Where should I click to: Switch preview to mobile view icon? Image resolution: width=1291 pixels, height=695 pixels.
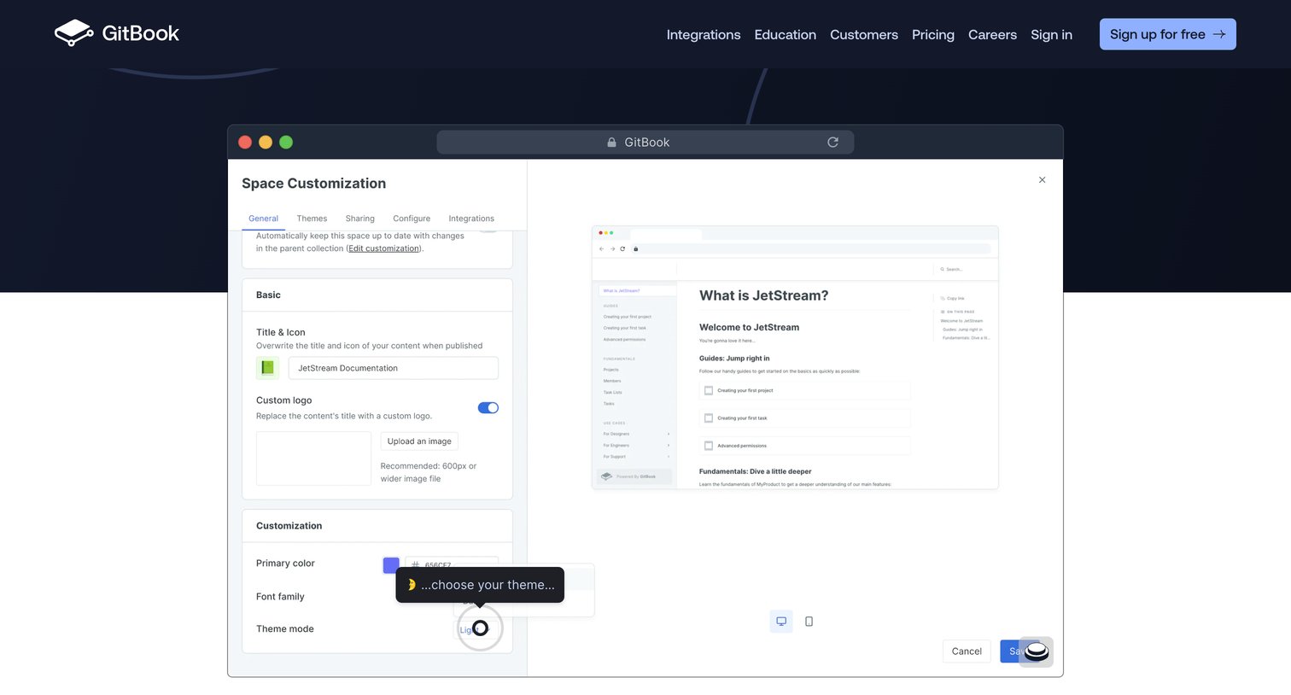point(809,622)
